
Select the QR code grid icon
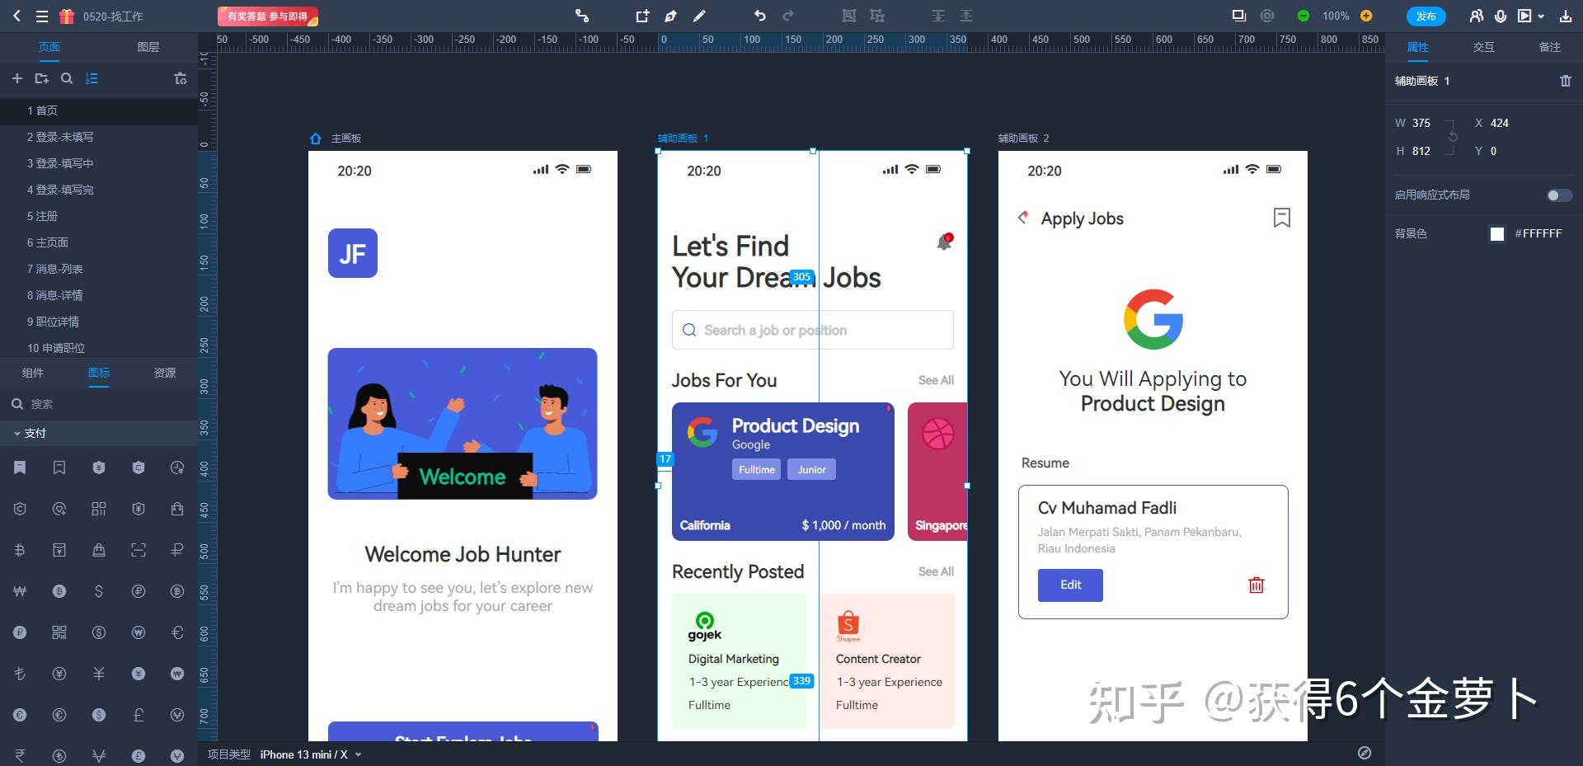(x=99, y=509)
